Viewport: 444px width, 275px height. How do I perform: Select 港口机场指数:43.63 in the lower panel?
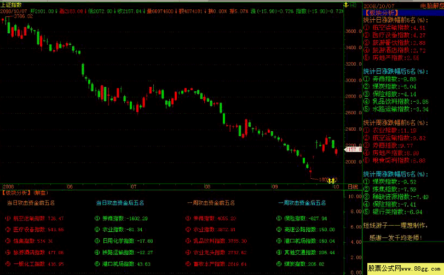pos(123,264)
